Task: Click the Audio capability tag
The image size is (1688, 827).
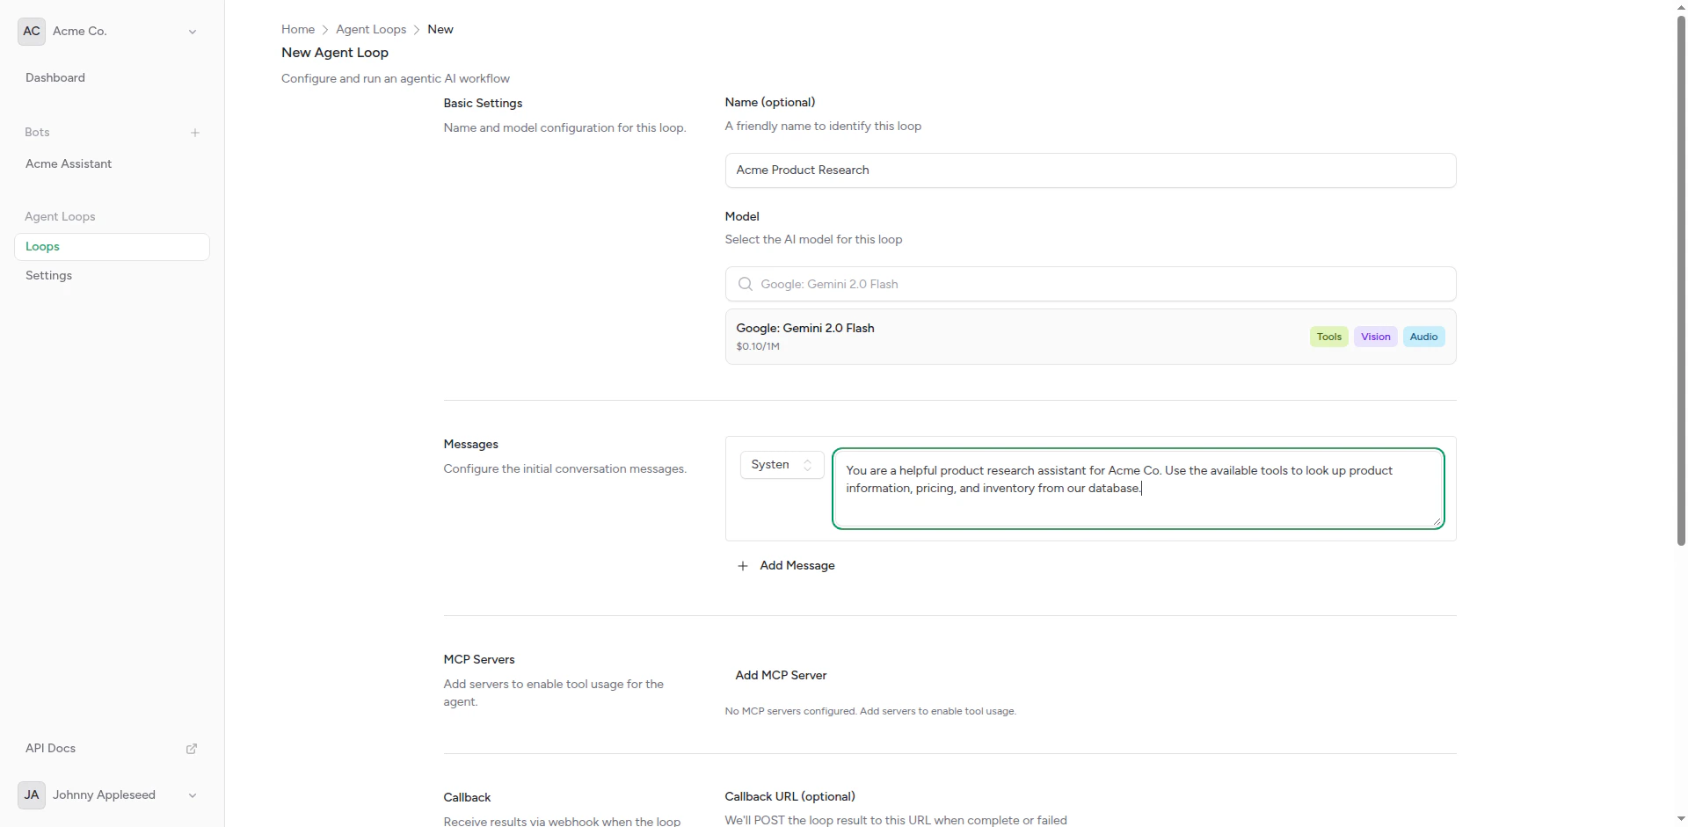Action: (1423, 337)
